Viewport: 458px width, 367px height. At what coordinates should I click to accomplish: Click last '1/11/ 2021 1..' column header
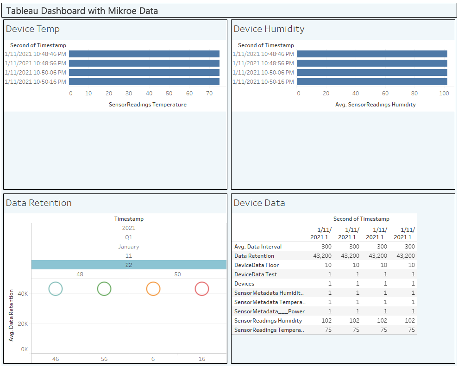pyautogui.click(x=404, y=234)
